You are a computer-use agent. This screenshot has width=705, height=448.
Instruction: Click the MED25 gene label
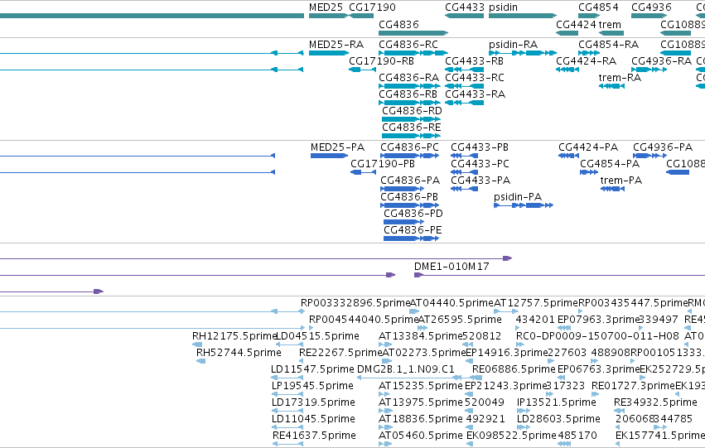click(326, 7)
